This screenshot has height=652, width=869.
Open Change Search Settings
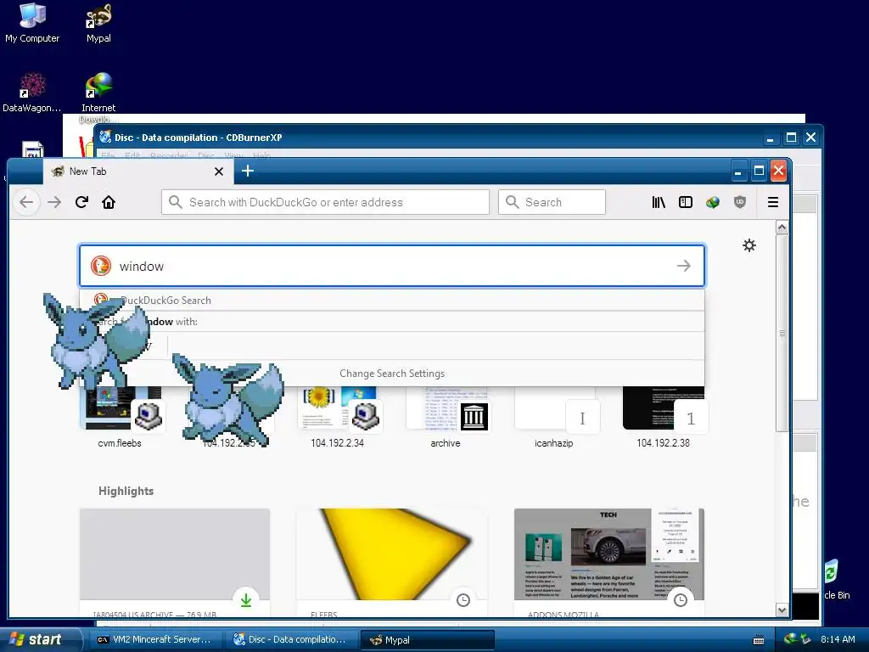[392, 374]
